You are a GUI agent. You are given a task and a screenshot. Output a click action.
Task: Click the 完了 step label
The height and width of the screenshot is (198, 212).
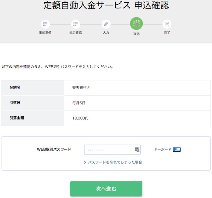167,33
